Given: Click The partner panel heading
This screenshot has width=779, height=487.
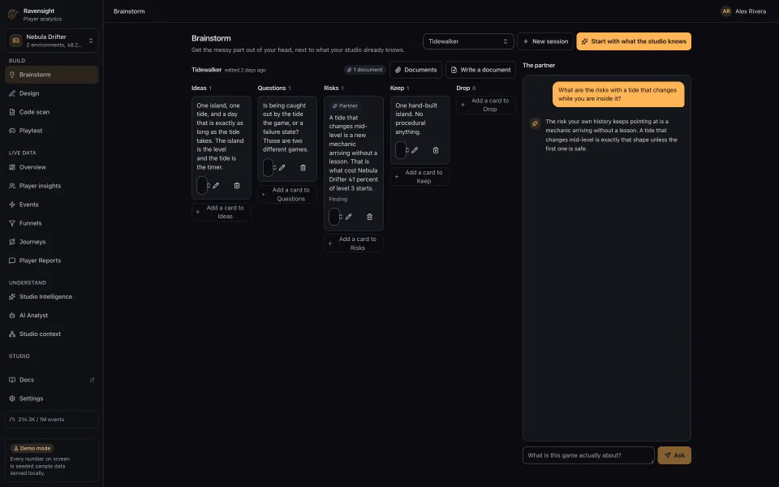Looking at the screenshot, I should [539, 65].
